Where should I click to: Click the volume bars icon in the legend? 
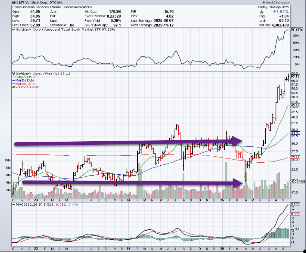pyautogui.click(x=13, y=87)
